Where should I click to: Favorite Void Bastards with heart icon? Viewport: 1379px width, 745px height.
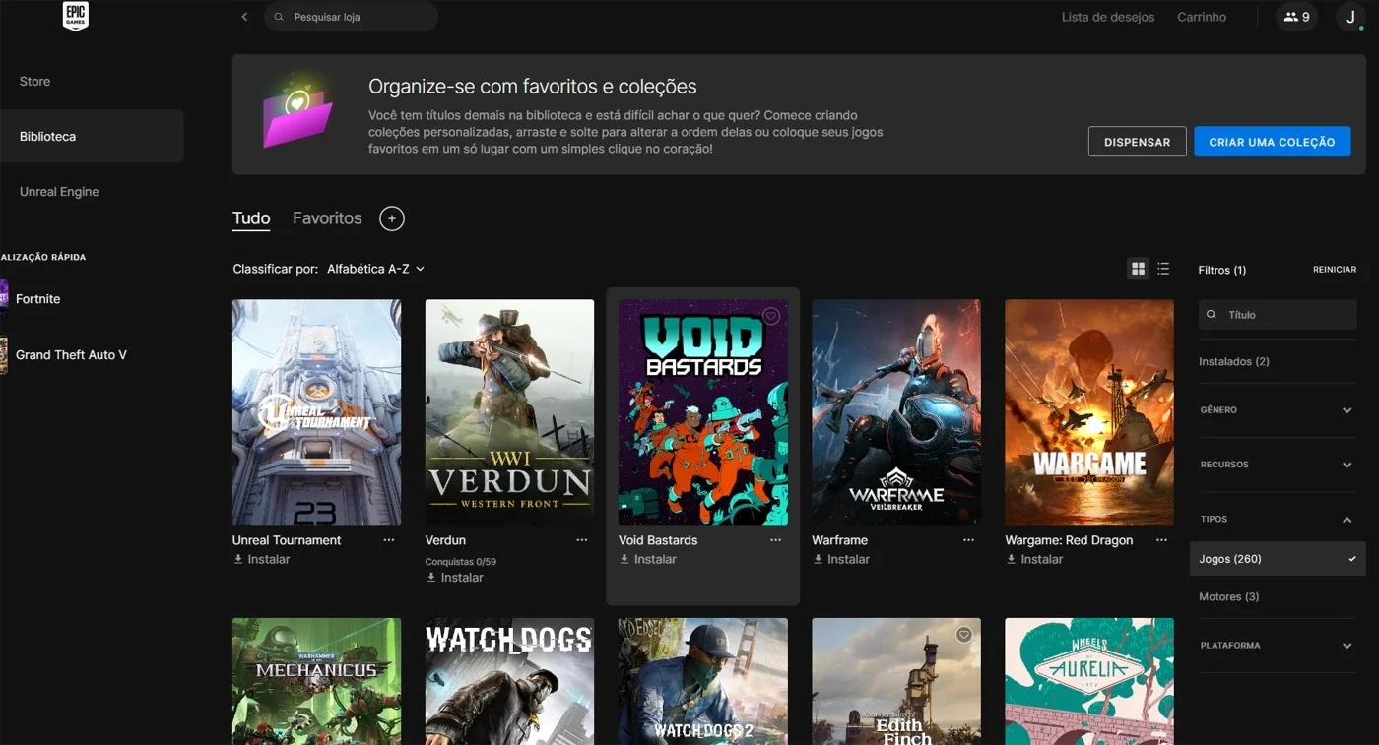[771, 316]
